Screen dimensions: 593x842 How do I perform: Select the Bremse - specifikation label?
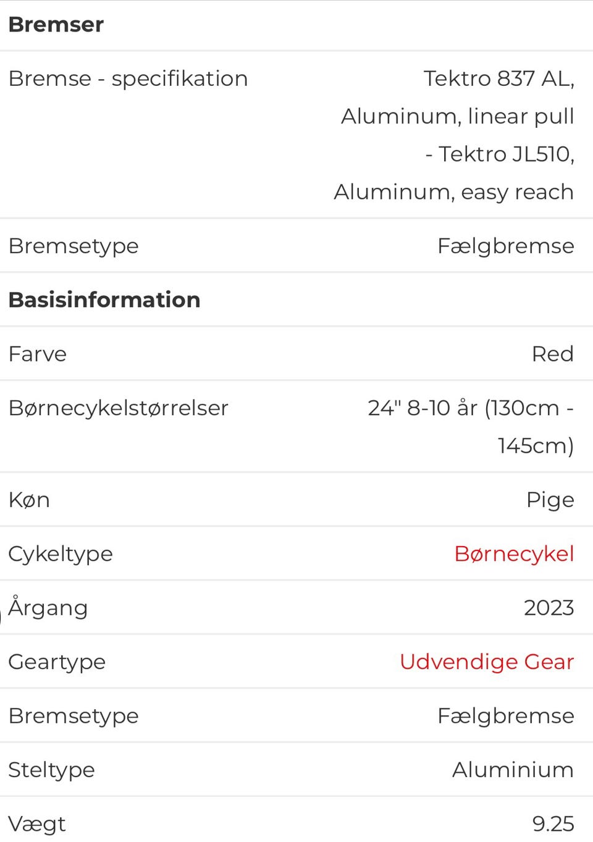click(x=128, y=79)
